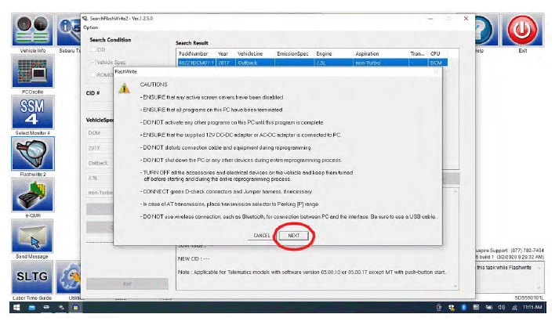The width and height of the screenshot is (559, 325).
Task: Sort by the Year column header
Action: 225,54
